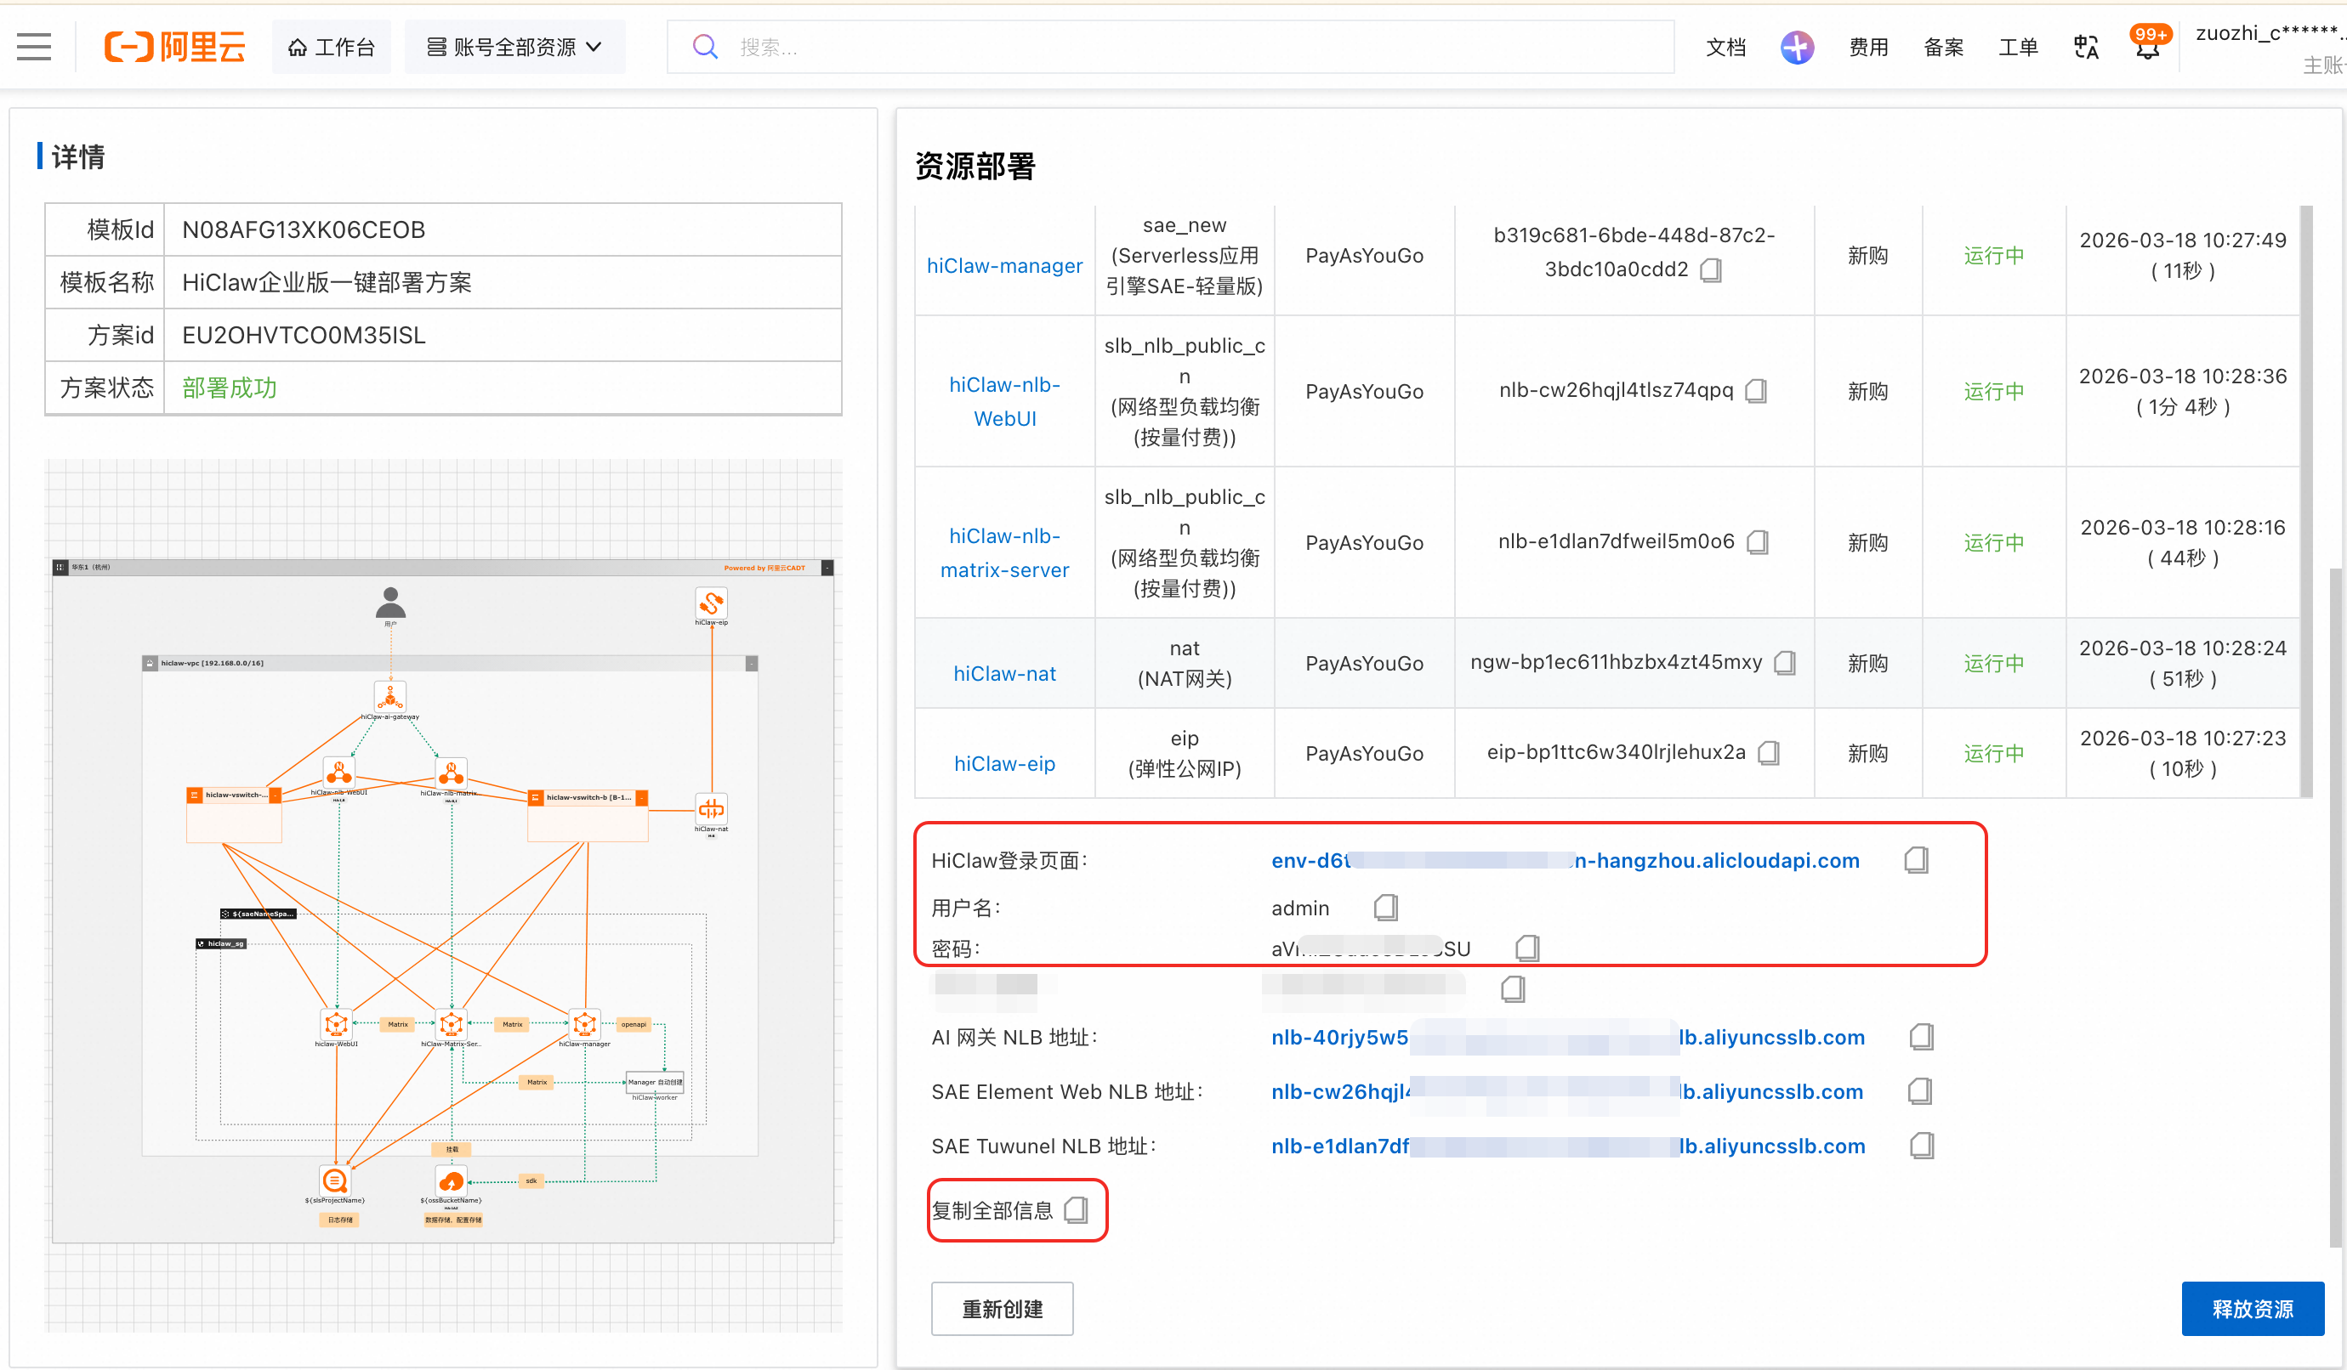Screen dimensions: 2347x1370
Task: Select the ossBucketName storage node icon
Action: click(x=452, y=1181)
